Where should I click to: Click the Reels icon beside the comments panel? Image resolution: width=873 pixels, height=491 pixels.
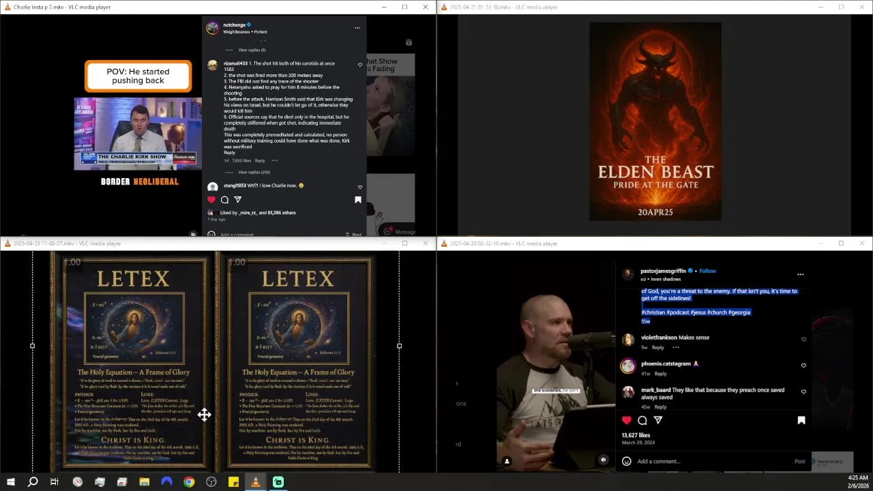pos(409,42)
